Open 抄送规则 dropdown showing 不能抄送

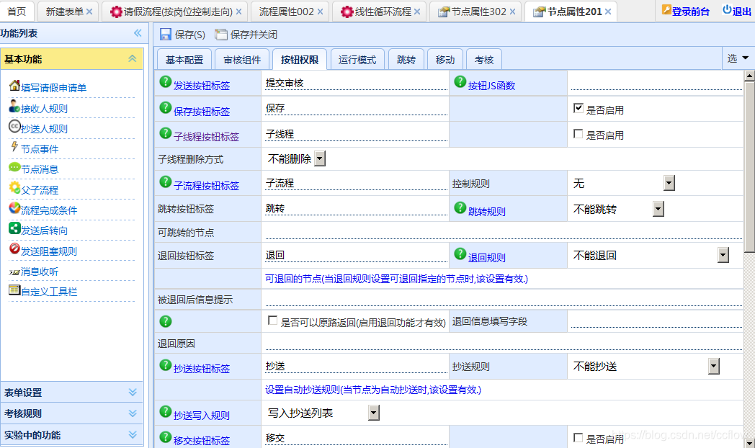tap(713, 365)
